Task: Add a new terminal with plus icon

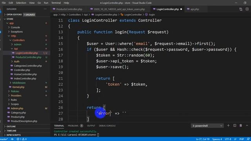Action: 228,126
